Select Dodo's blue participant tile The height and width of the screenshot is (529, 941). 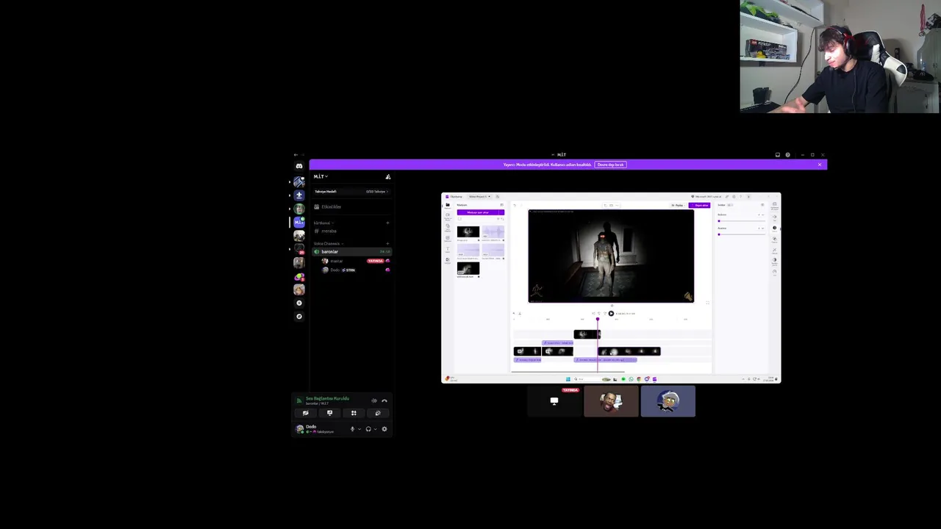[x=668, y=401]
